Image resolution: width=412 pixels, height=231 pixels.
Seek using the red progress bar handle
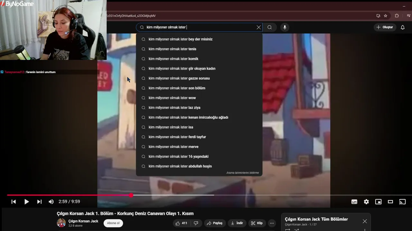pos(131,195)
